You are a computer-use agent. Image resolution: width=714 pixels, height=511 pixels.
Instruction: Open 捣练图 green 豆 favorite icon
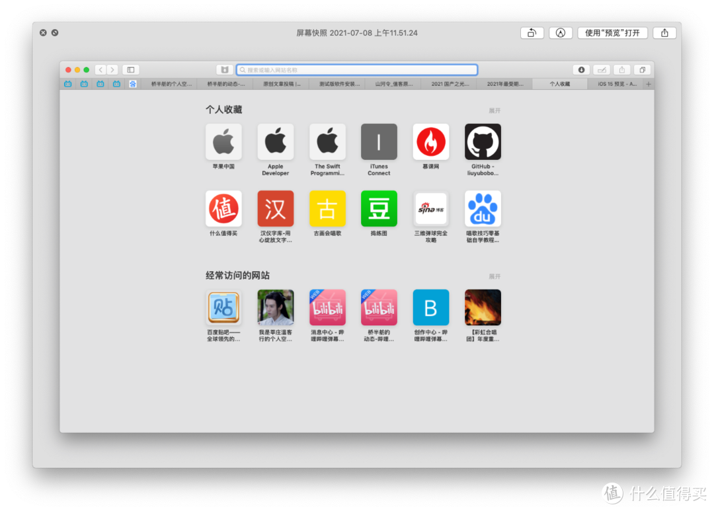point(379,209)
